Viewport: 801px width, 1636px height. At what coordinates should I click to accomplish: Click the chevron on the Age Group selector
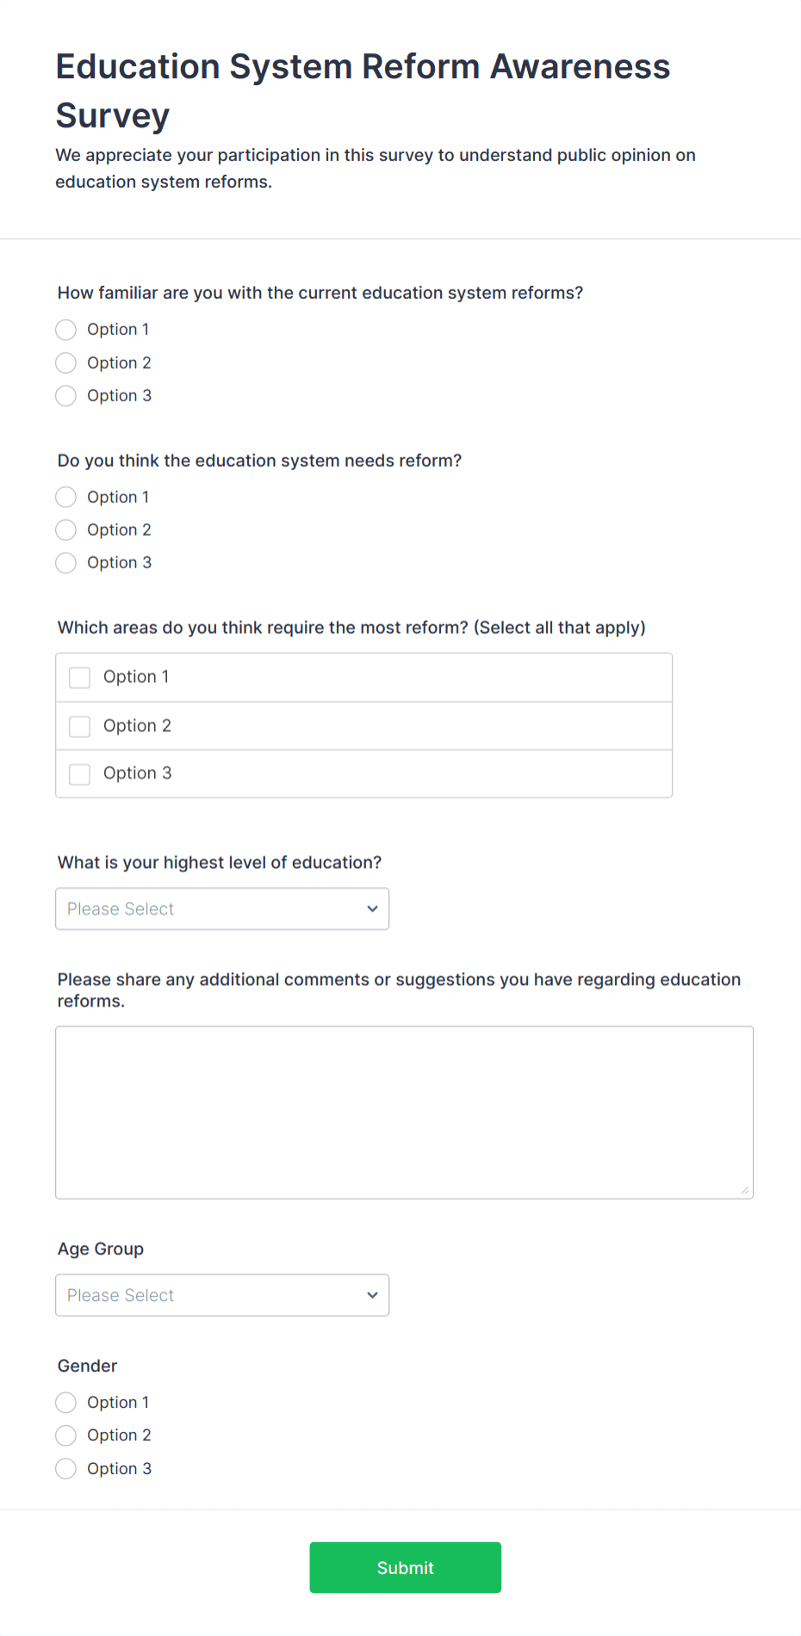pos(372,1295)
